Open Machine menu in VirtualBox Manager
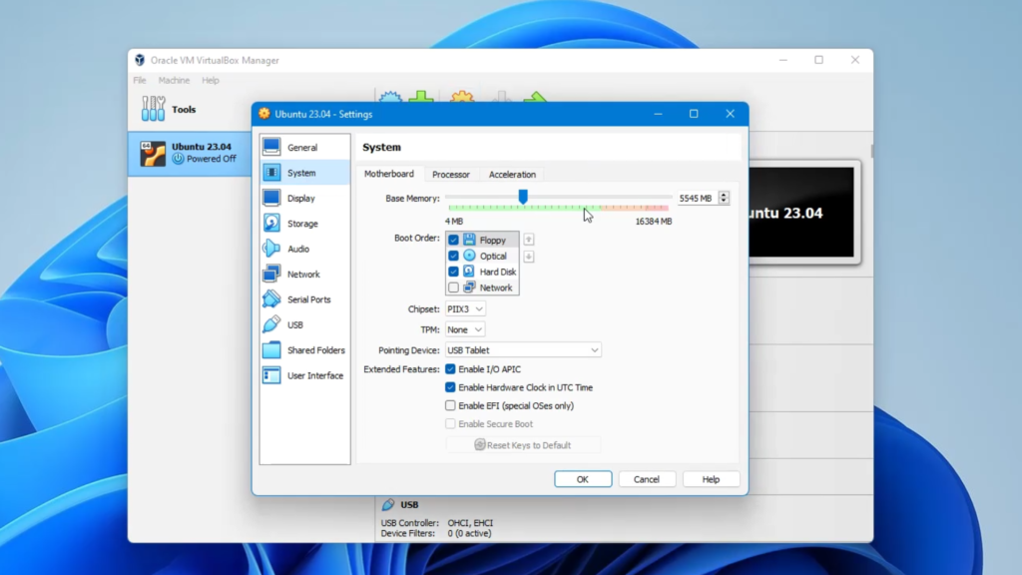The width and height of the screenshot is (1022, 575). (x=174, y=80)
